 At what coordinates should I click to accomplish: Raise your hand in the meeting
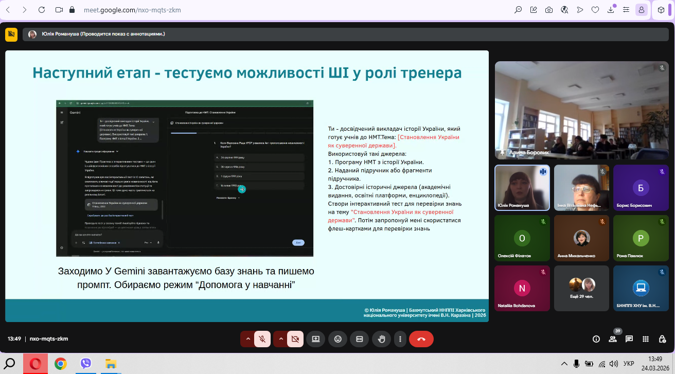pyautogui.click(x=382, y=339)
